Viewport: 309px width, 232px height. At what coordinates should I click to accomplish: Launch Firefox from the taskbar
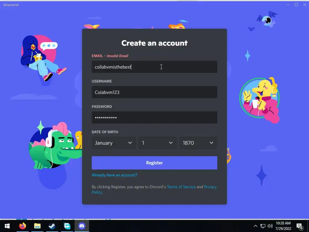click(22, 226)
